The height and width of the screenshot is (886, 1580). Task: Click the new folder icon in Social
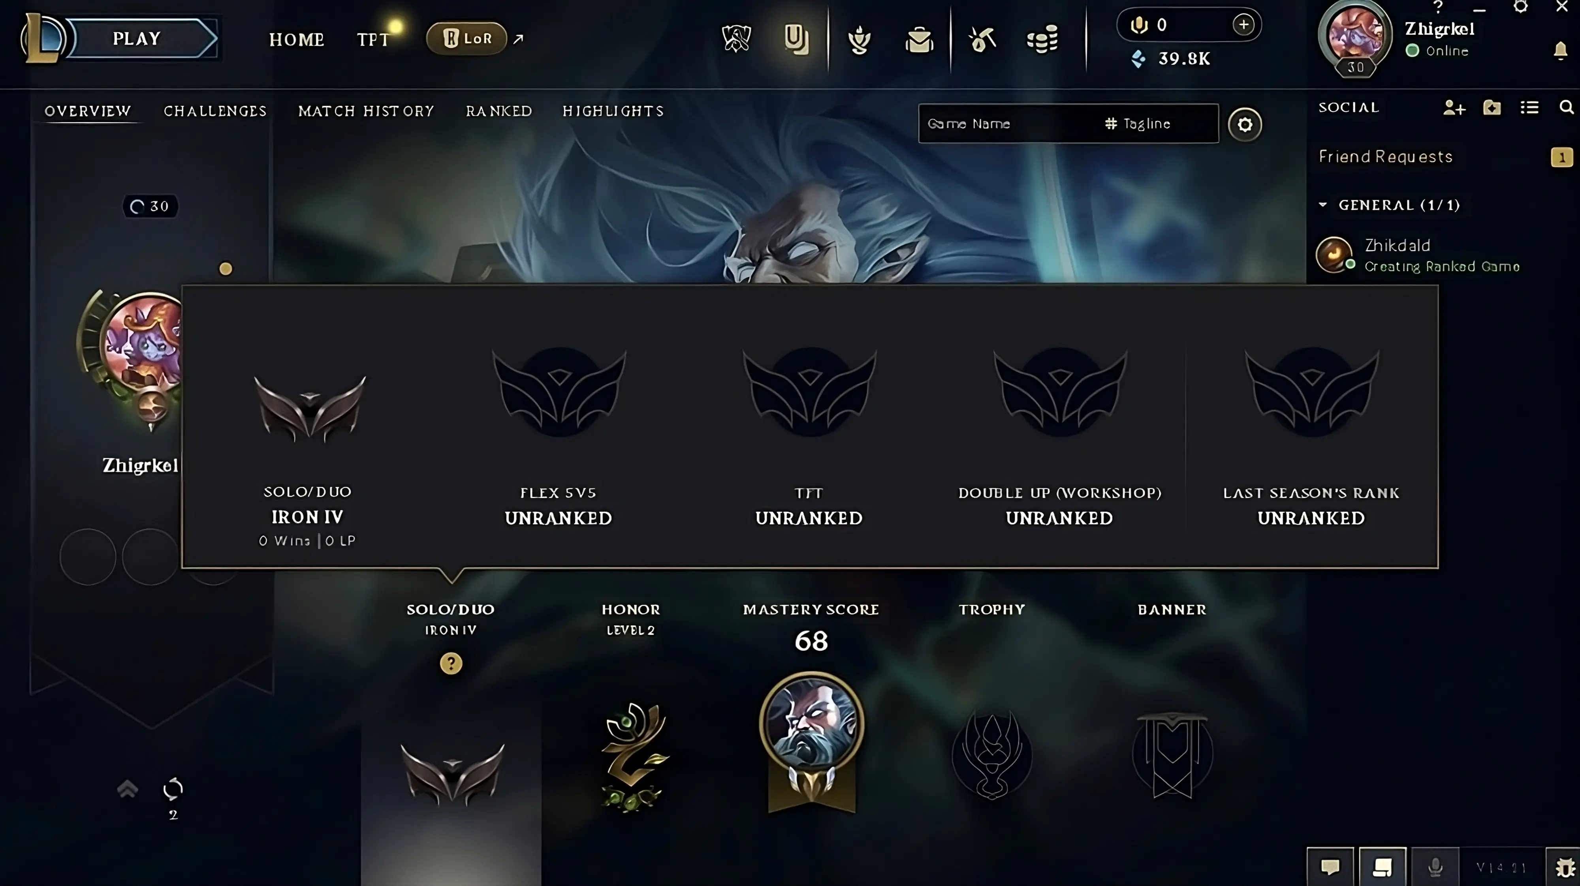pyautogui.click(x=1492, y=108)
